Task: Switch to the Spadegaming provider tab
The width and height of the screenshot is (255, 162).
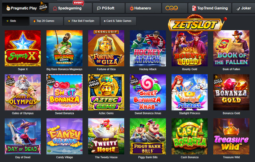Action: tap(71, 8)
